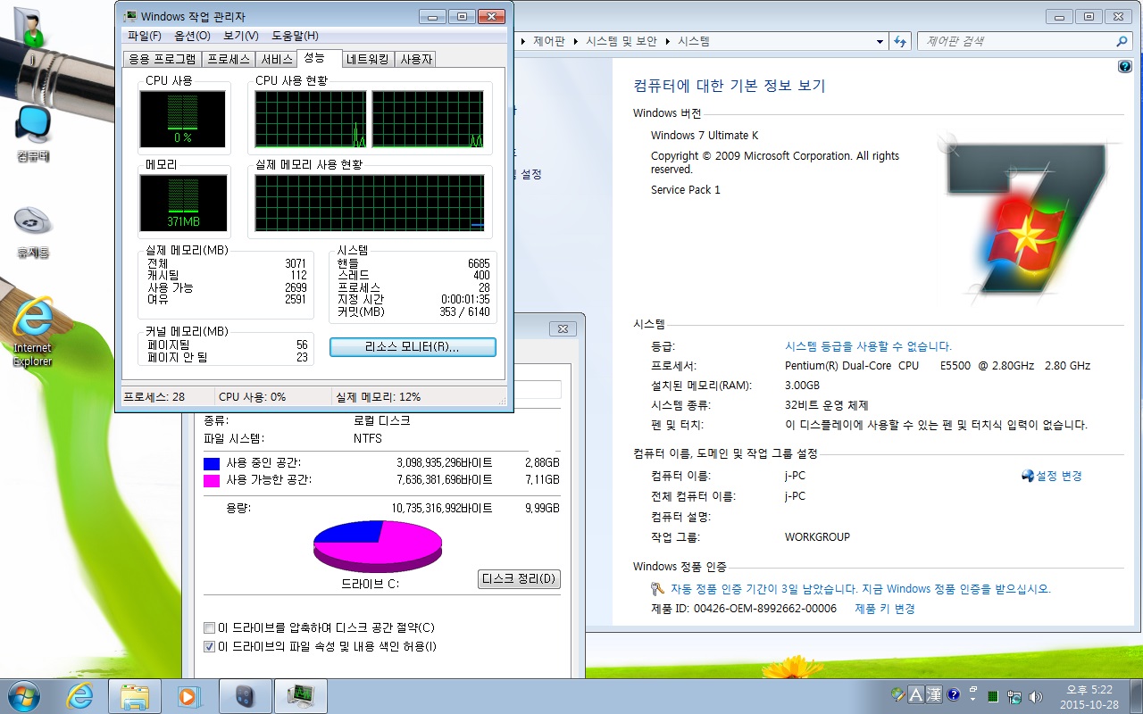Refresh the System window address bar
This screenshot has width=1143, height=714.
pos(899,41)
